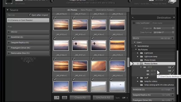The height and width of the screenshot is (102, 181).
Task: Click plus icon beside Destination panel
Action: (x=133, y=18)
